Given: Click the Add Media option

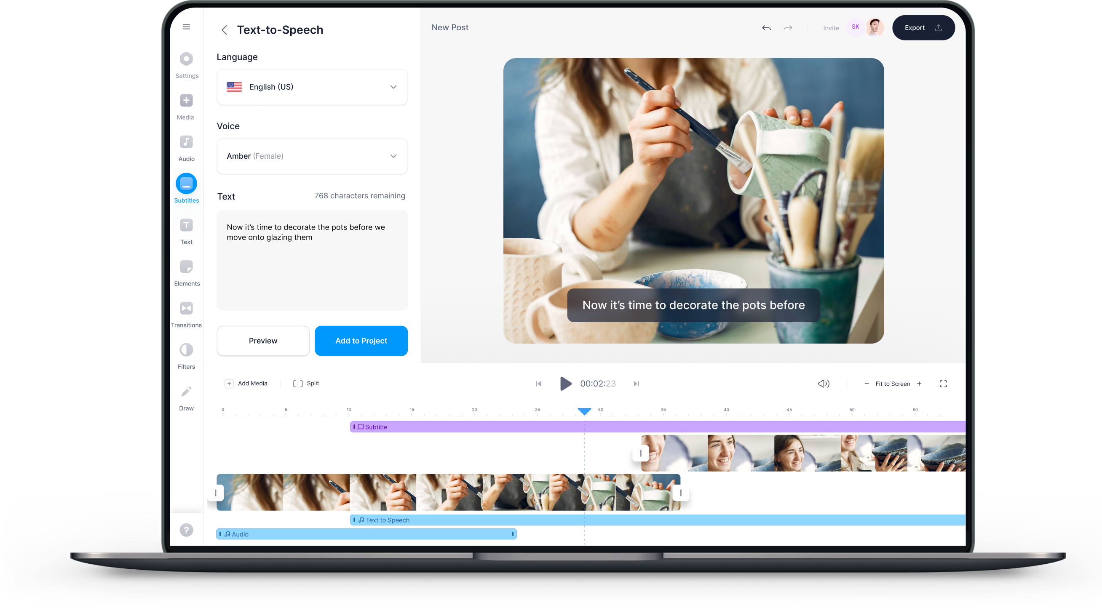Looking at the screenshot, I should (x=246, y=383).
